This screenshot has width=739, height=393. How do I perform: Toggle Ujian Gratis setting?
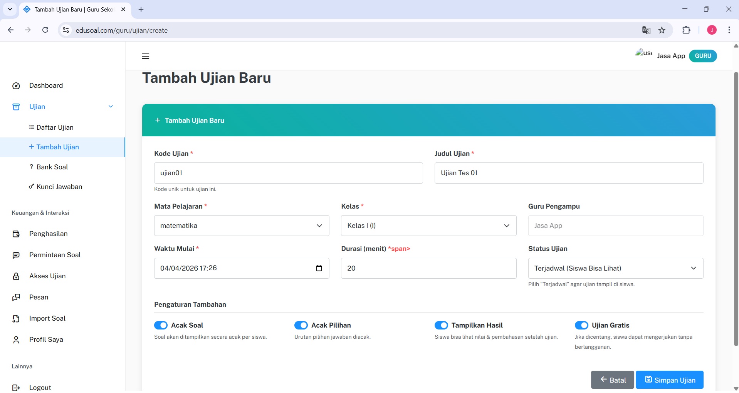pyautogui.click(x=582, y=325)
